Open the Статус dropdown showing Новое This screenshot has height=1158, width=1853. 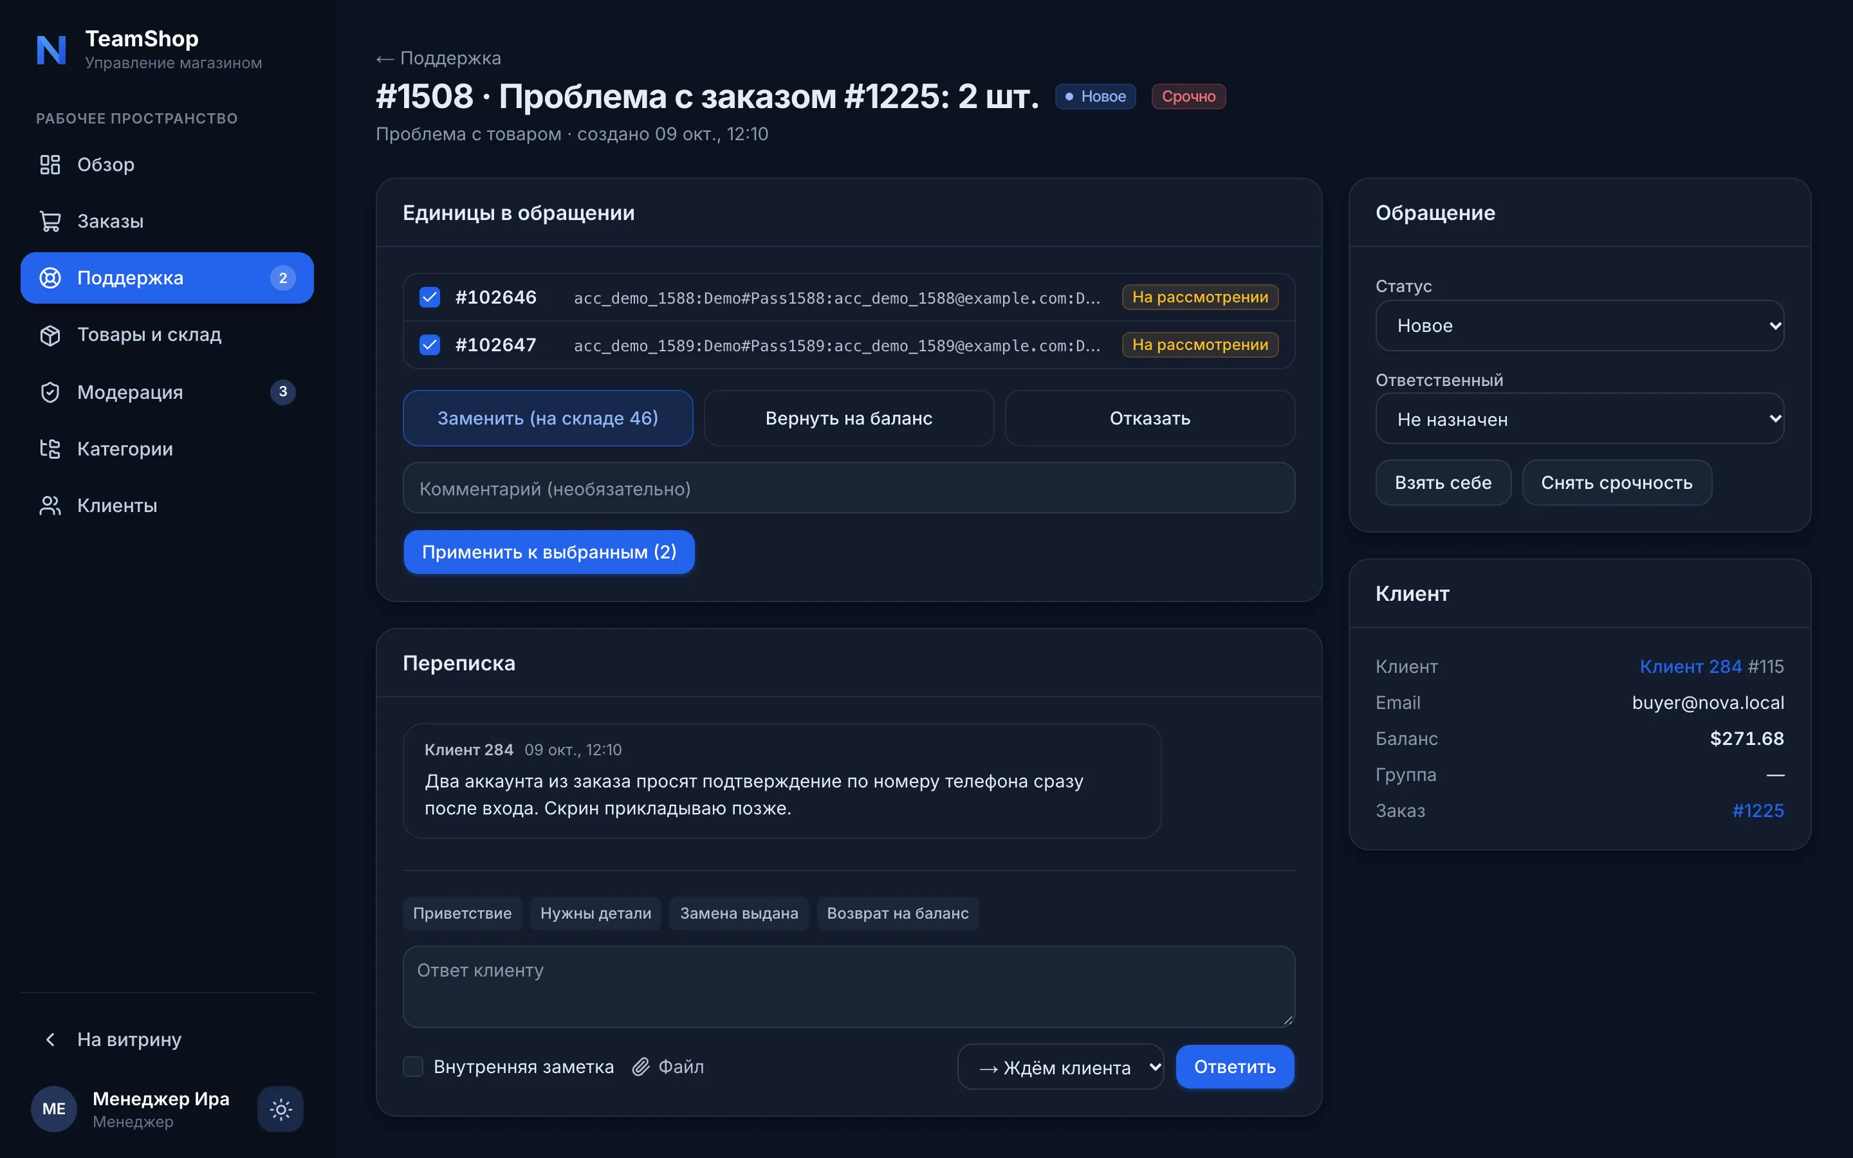pyautogui.click(x=1579, y=326)
